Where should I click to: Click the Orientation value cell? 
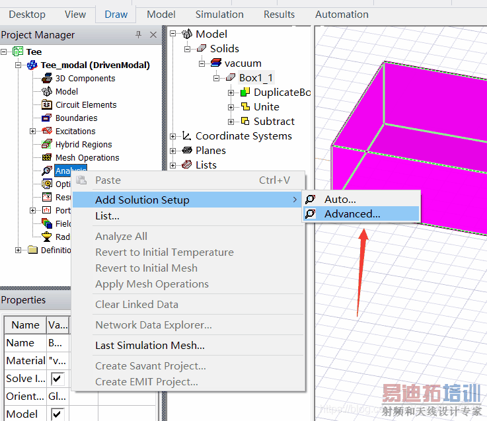pyautogui.click(x=57, y=397)
